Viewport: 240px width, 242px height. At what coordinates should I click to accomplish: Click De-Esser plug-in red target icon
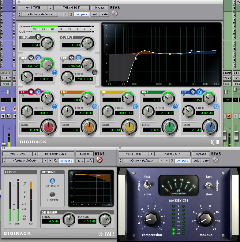[99, 160]
